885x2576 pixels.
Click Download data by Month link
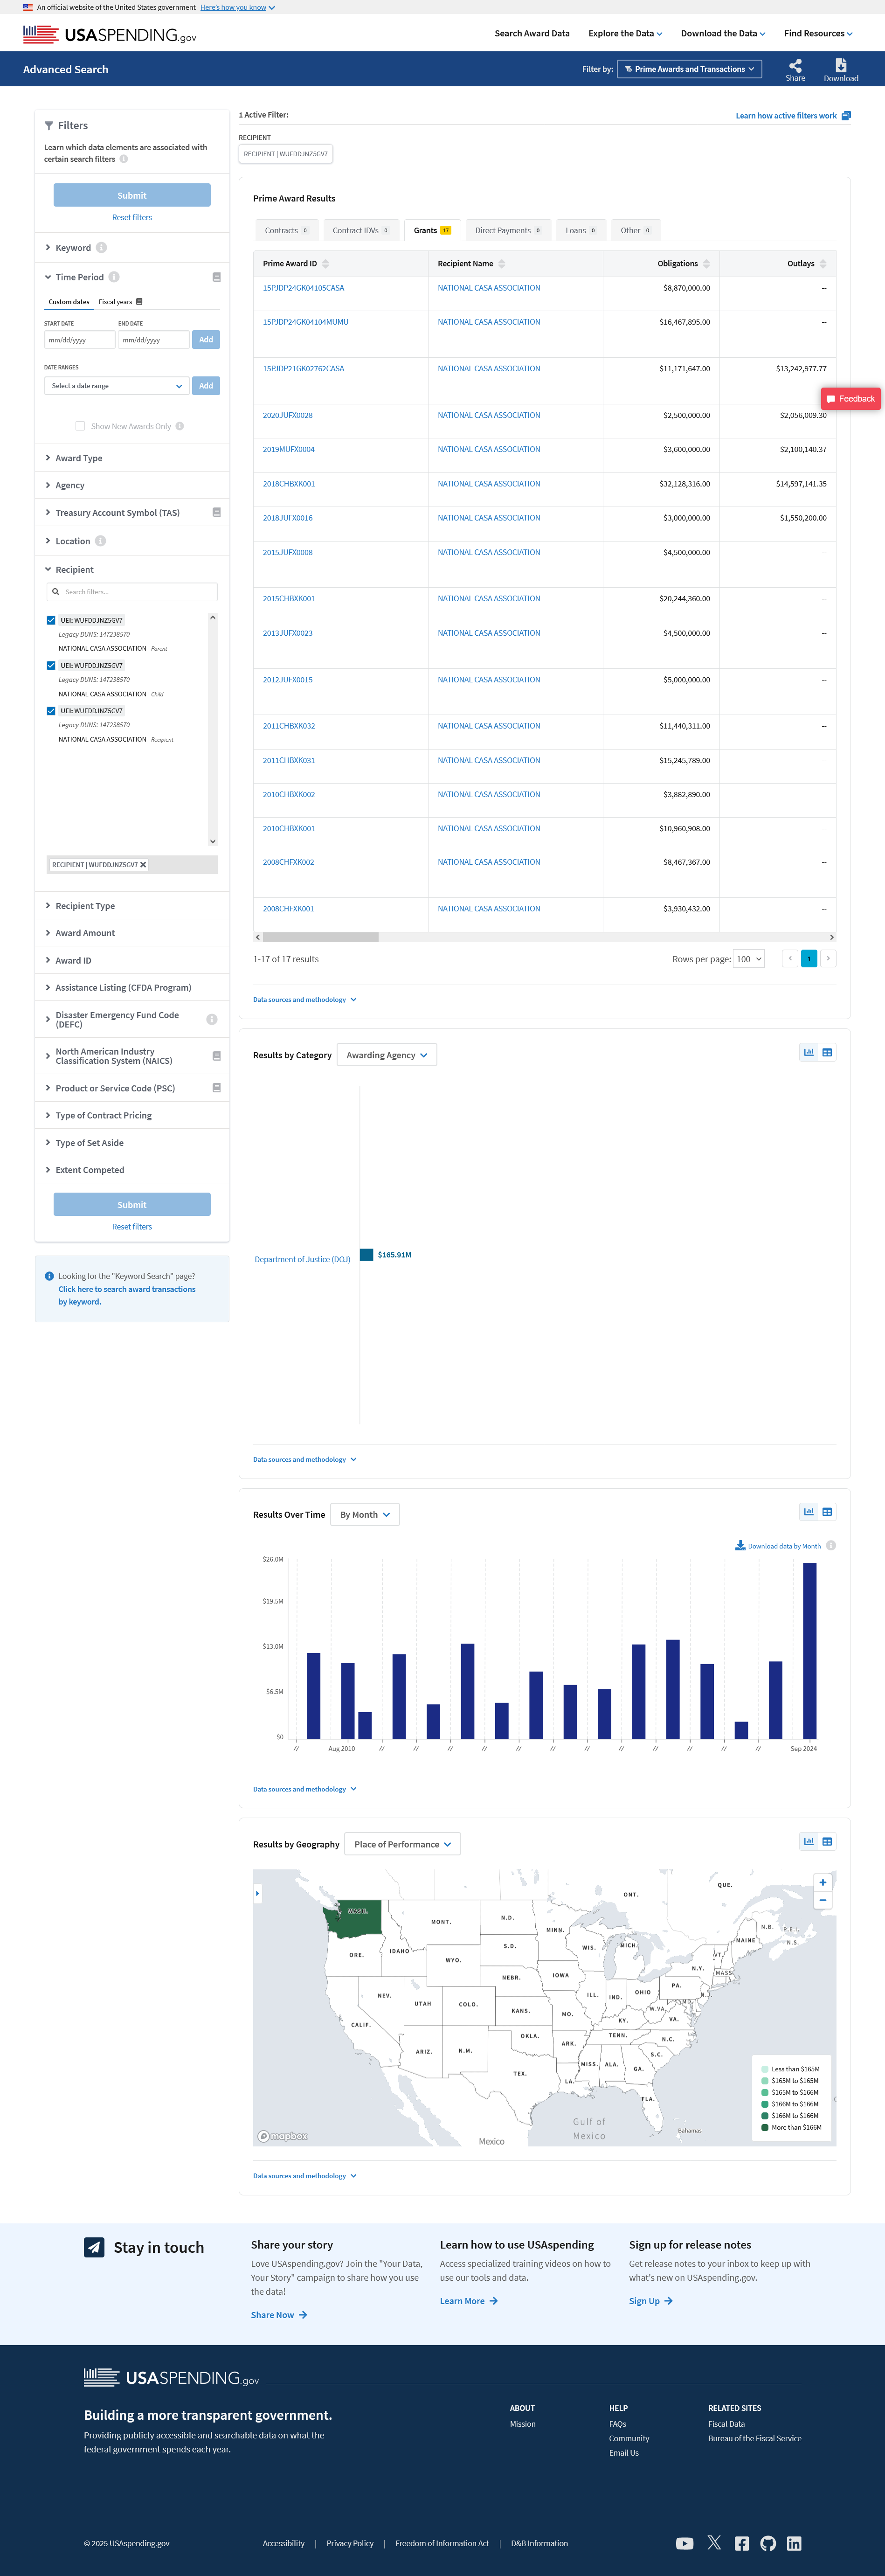[x=778, y=1546]
